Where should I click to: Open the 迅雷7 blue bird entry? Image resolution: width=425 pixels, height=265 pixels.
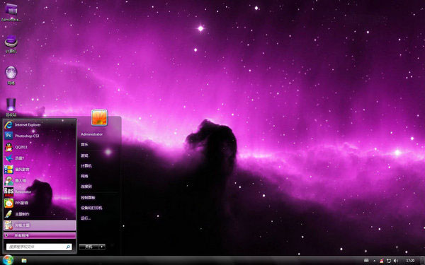(x=40, y=158)
